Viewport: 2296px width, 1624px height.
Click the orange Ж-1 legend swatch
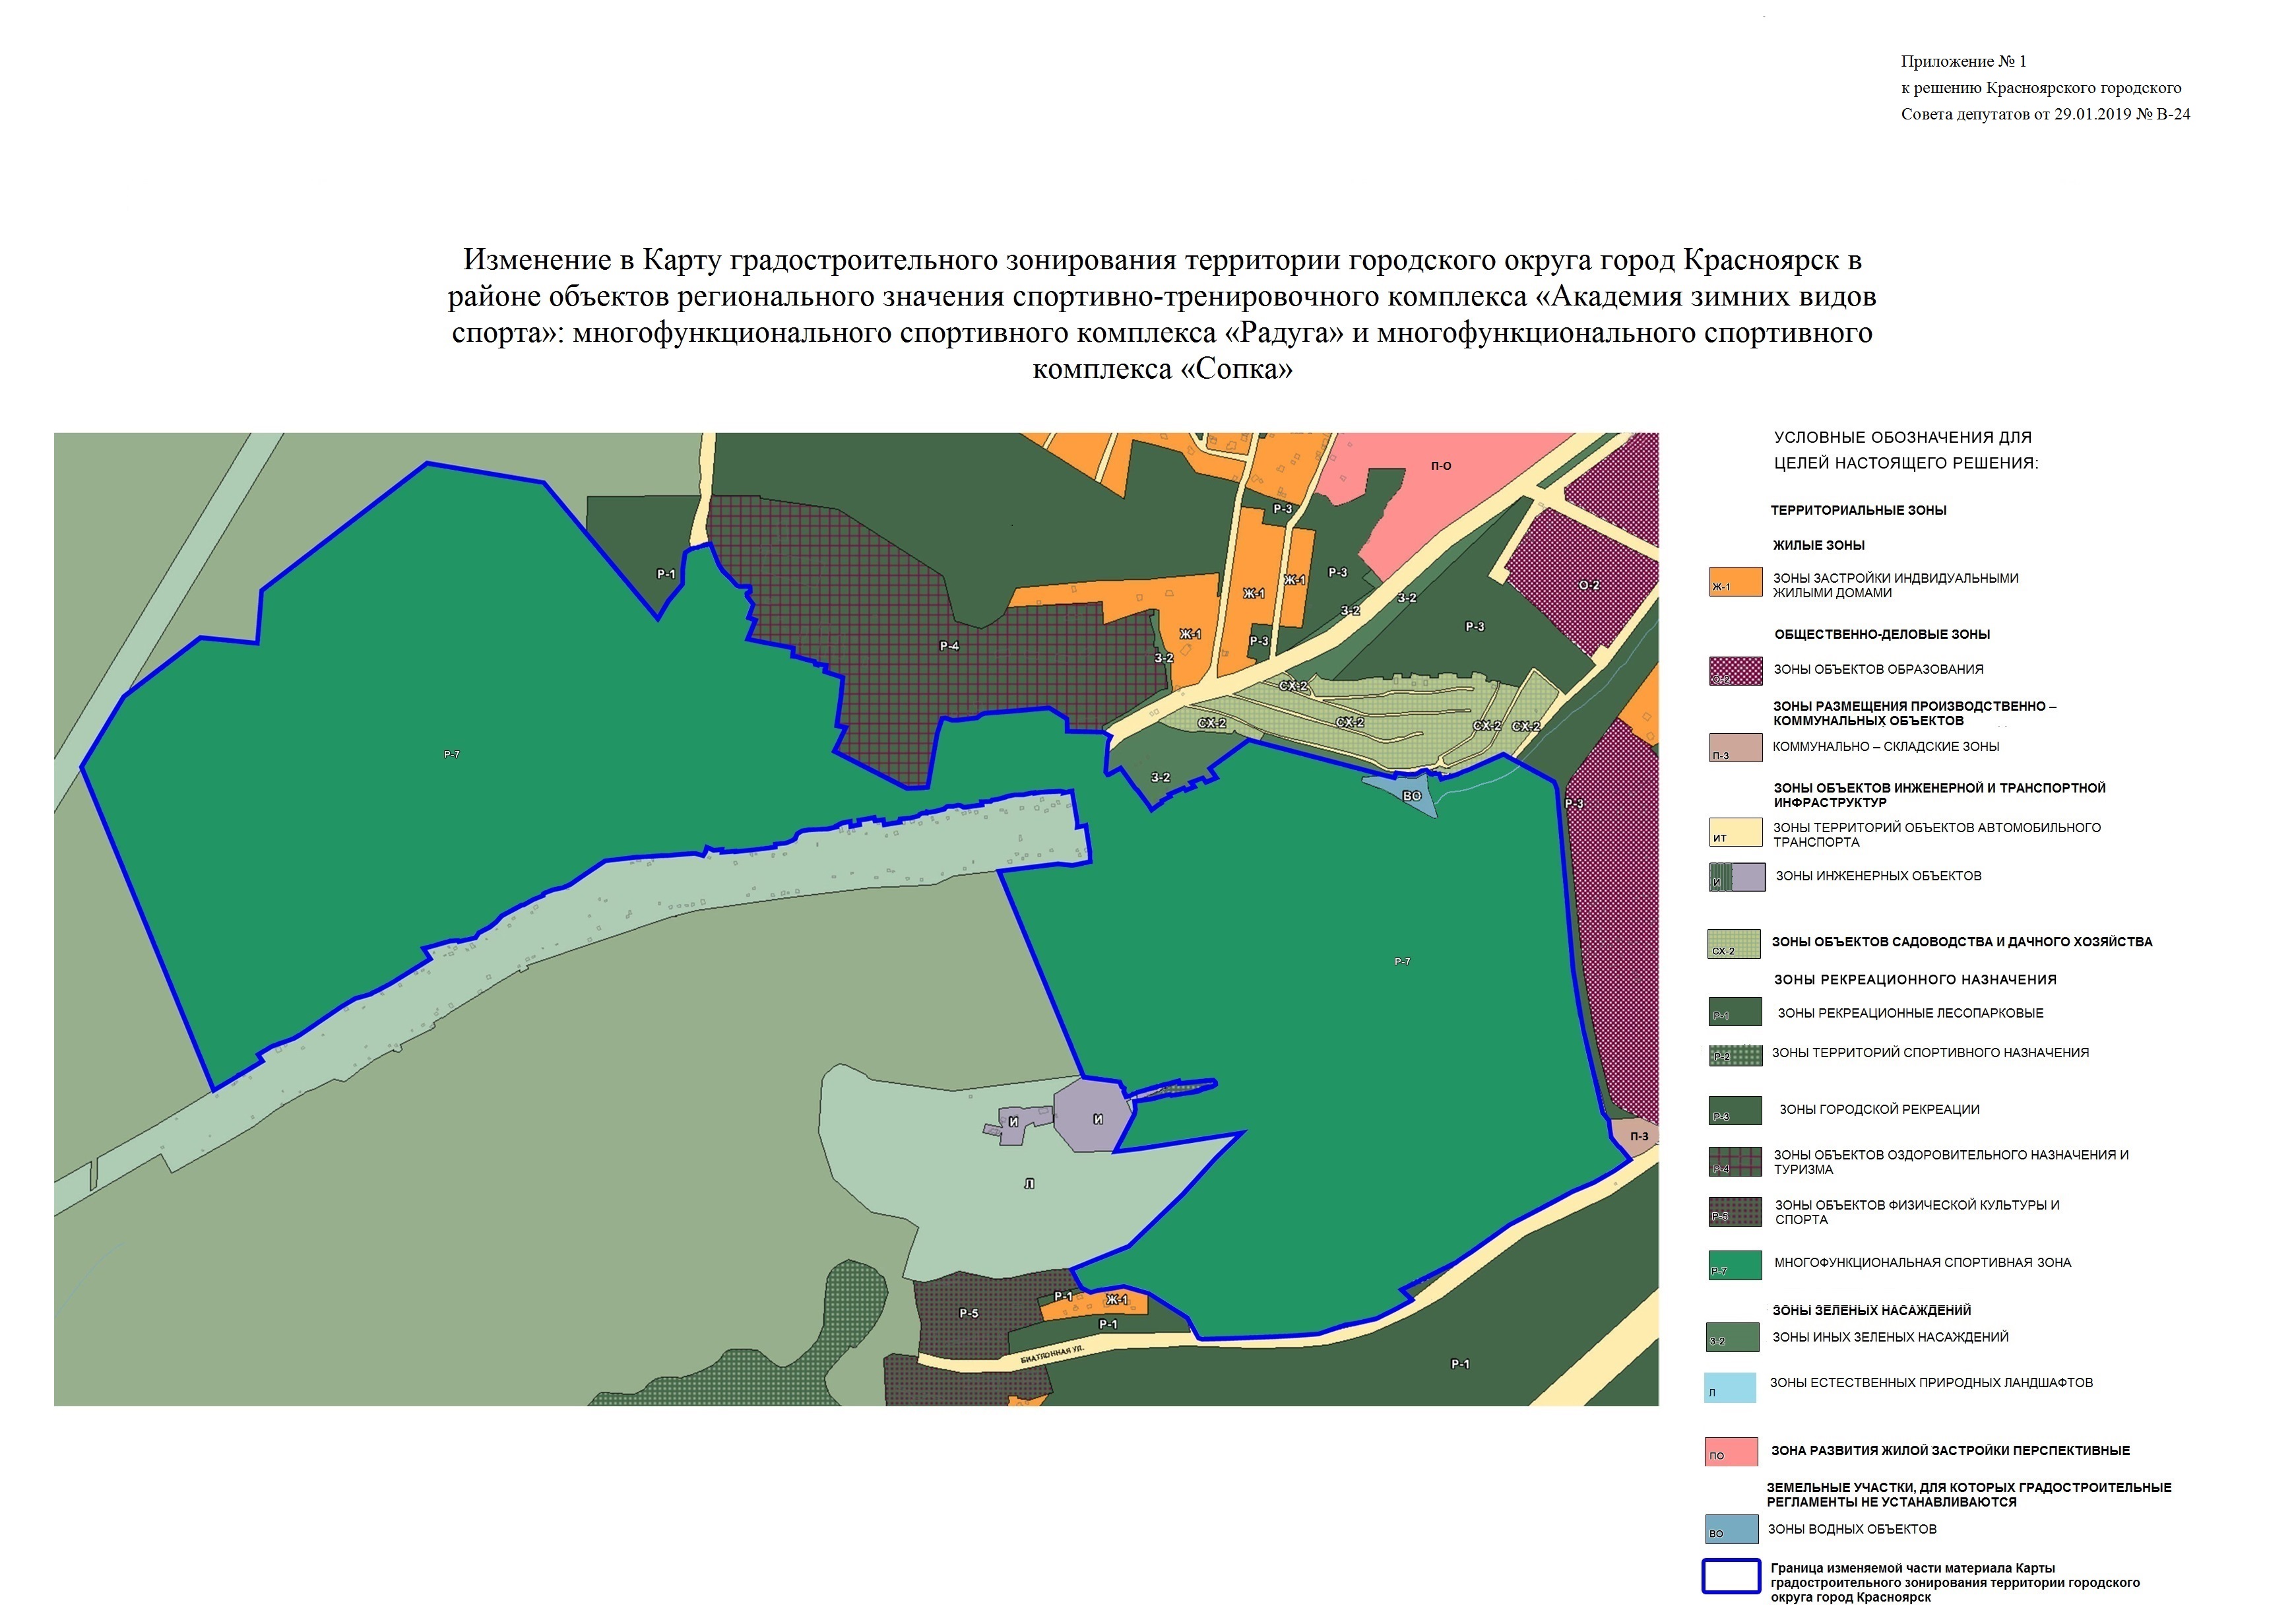[1735, 582]
